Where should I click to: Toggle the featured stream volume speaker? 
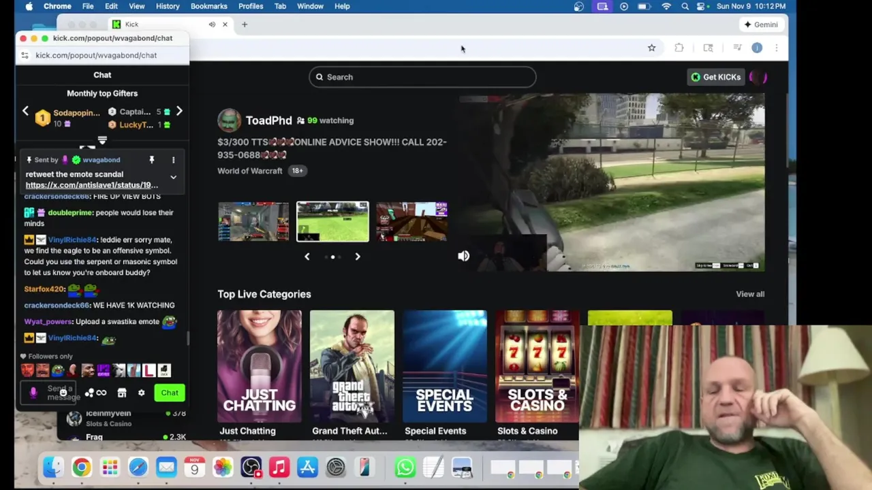click(464, 256)
